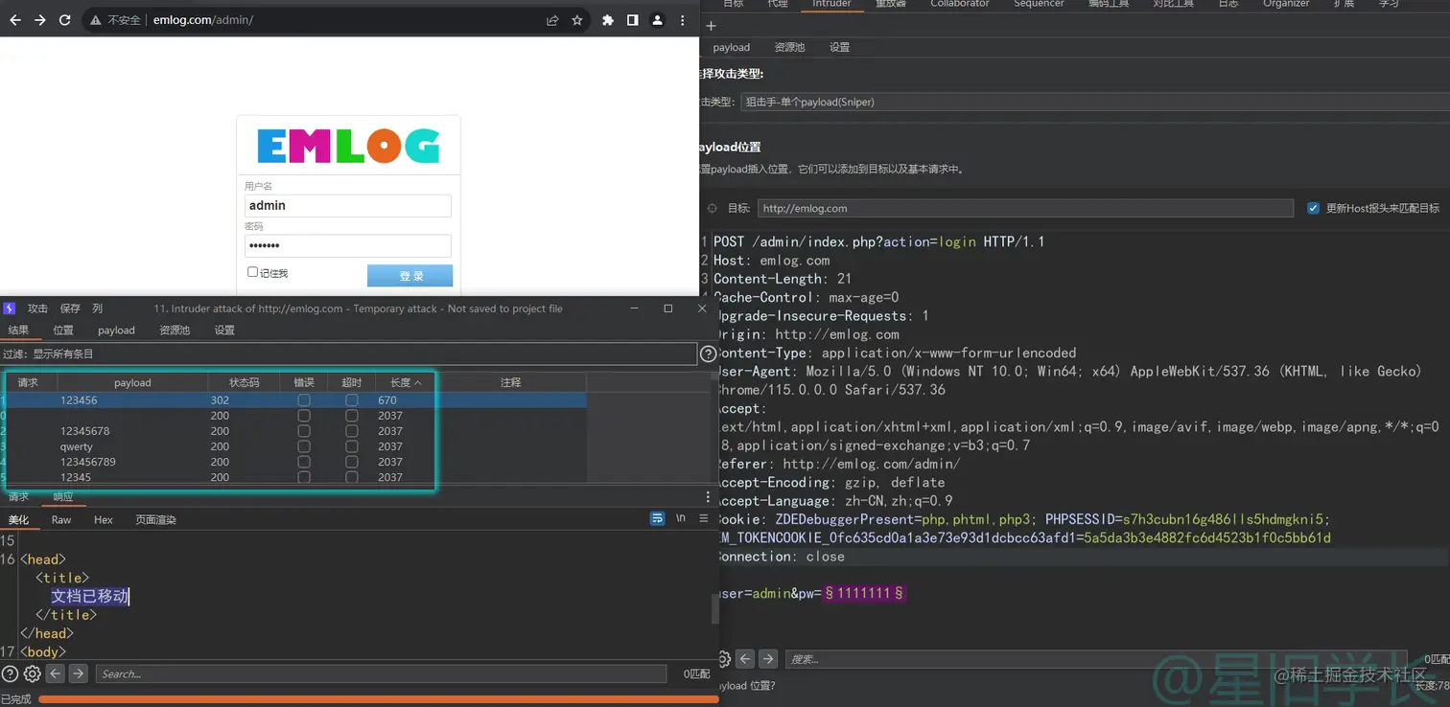Open the 保存 menu in attack window

point(70,308)
